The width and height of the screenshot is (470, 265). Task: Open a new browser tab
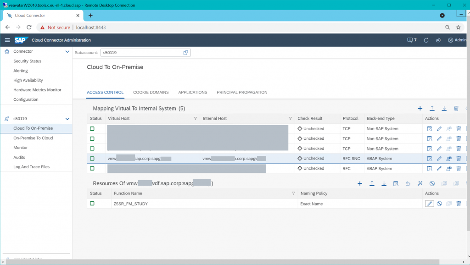[90, 16]
